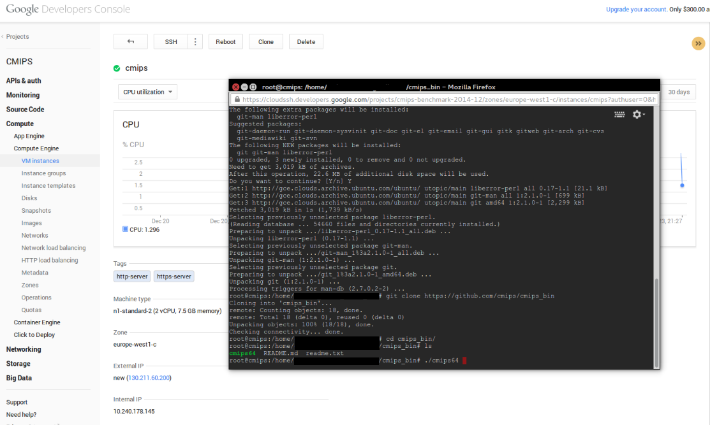Open the CMIPS project heading
This screenshot has width=710, height=425.
(20, 62)
